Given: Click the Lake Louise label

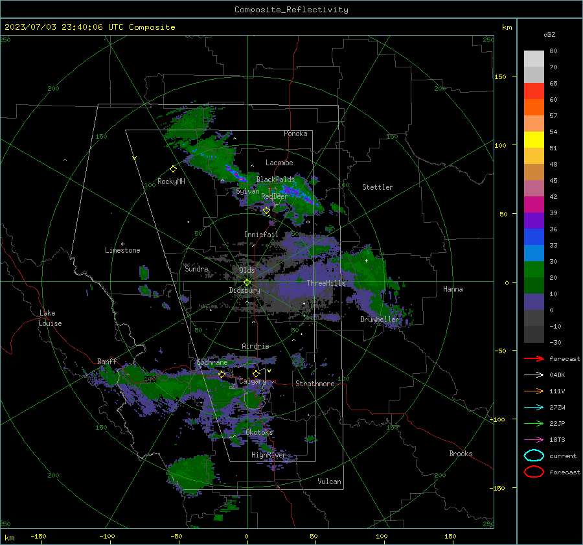Looking at the screenshot, I should (50, 318).
